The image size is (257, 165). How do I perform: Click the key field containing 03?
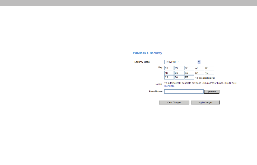coord(179,68)
